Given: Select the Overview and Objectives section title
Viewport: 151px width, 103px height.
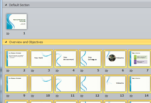Looking at the screenshot, I should click(26, 42).
